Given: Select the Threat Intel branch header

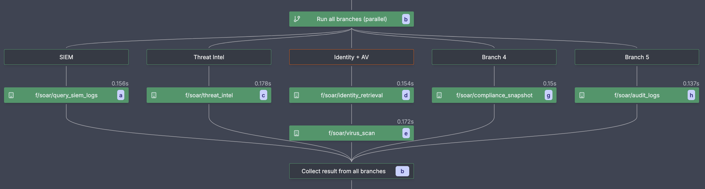Looking at the screenshot, I should coord(209,57).
